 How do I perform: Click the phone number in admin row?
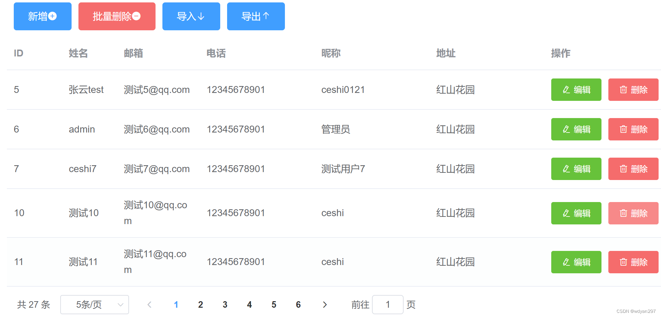(x=236, y=129)
